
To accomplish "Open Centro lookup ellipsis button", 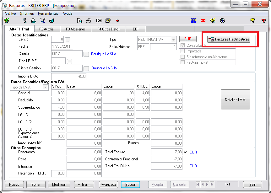I will pos(68,40).
